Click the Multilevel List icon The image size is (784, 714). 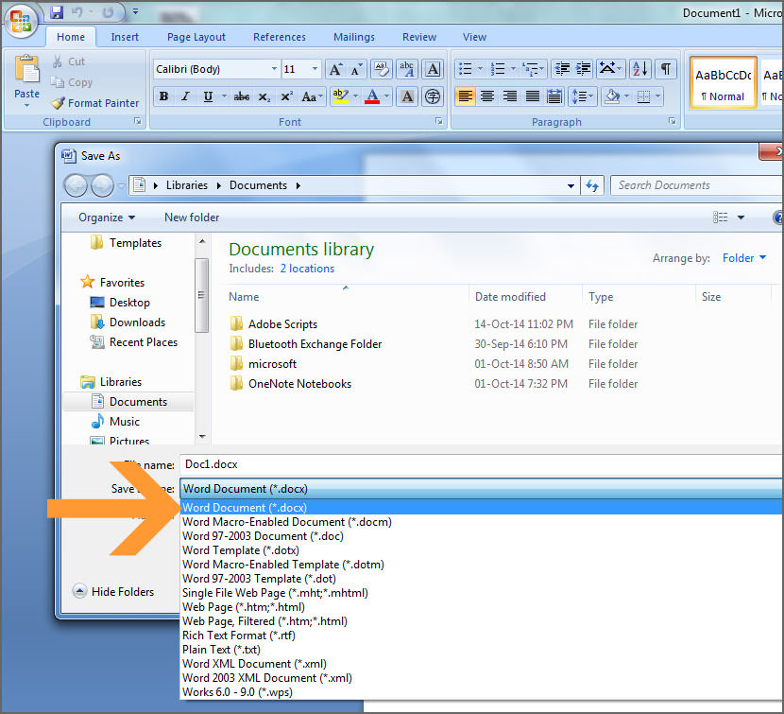530,69
